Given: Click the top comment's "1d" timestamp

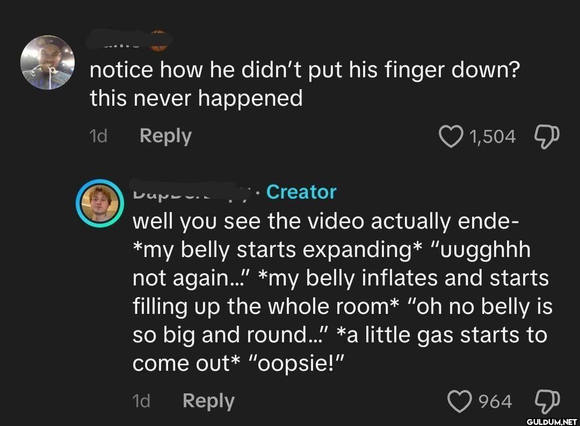Looking at the screenshot, I should pos(98,136).
